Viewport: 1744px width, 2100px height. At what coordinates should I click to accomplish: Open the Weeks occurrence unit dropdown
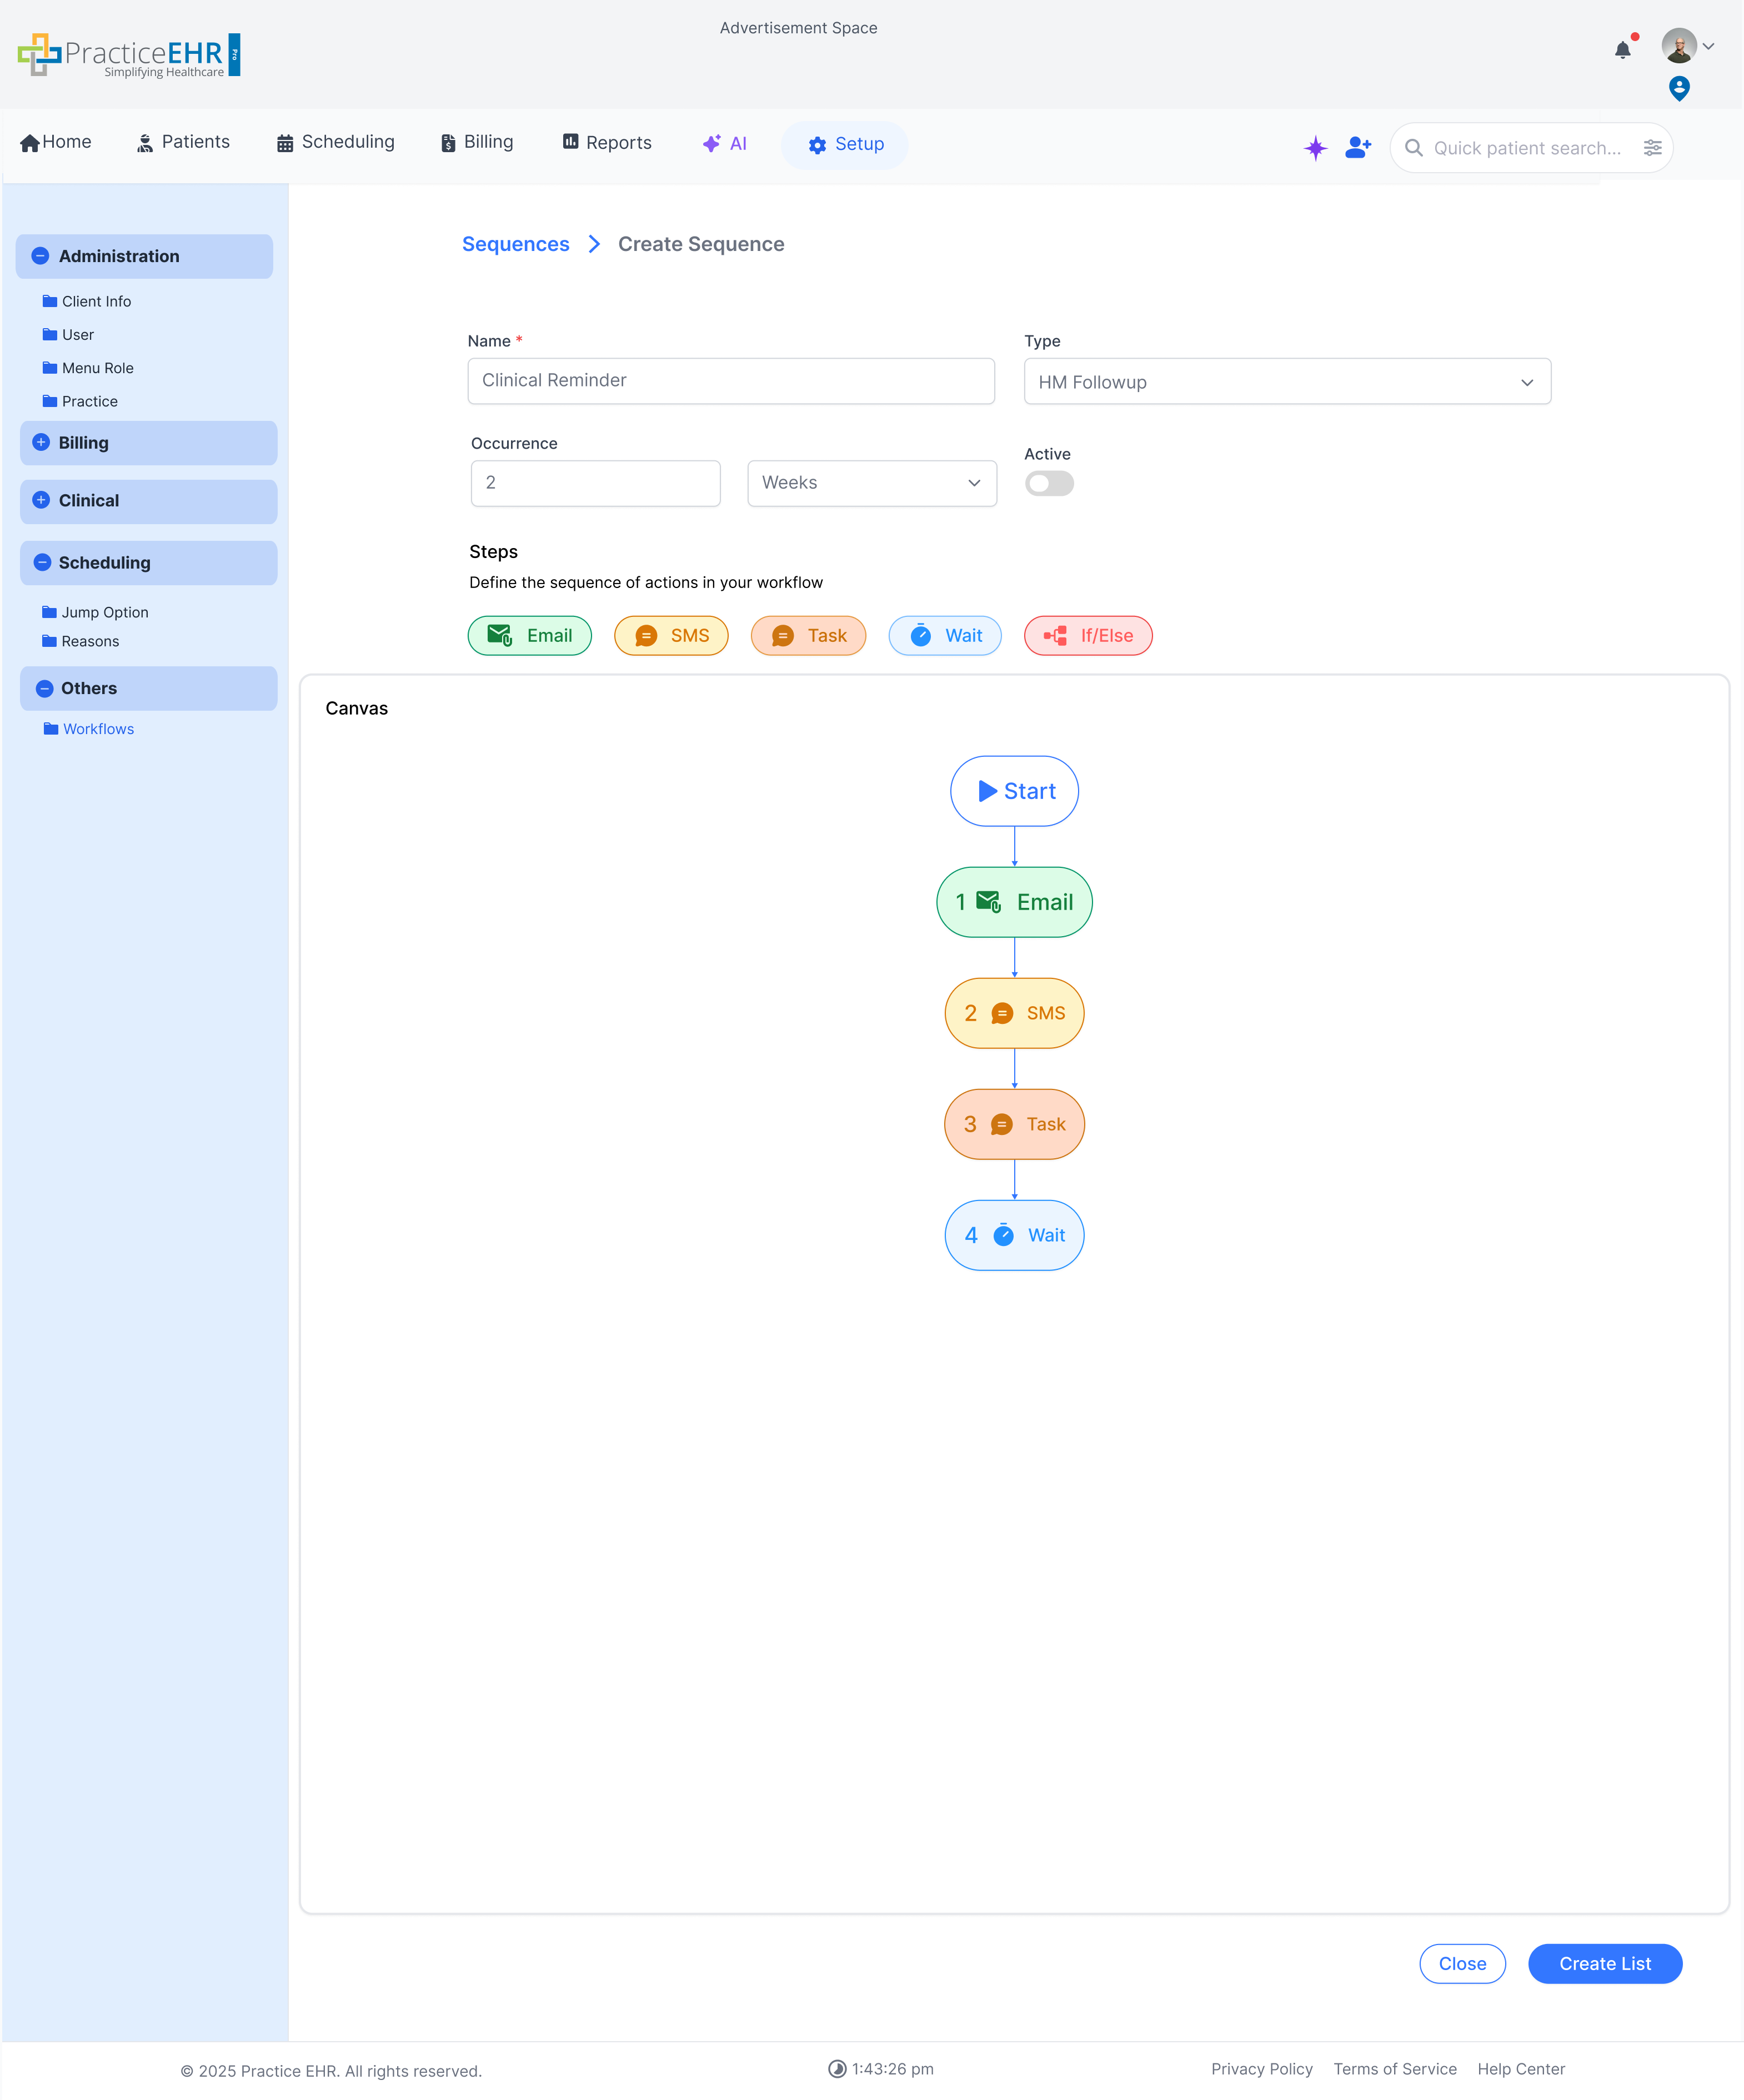coord(871,483)
